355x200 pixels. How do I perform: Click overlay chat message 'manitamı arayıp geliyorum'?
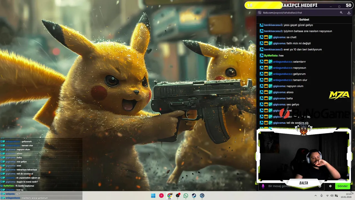tap(35, 198)
